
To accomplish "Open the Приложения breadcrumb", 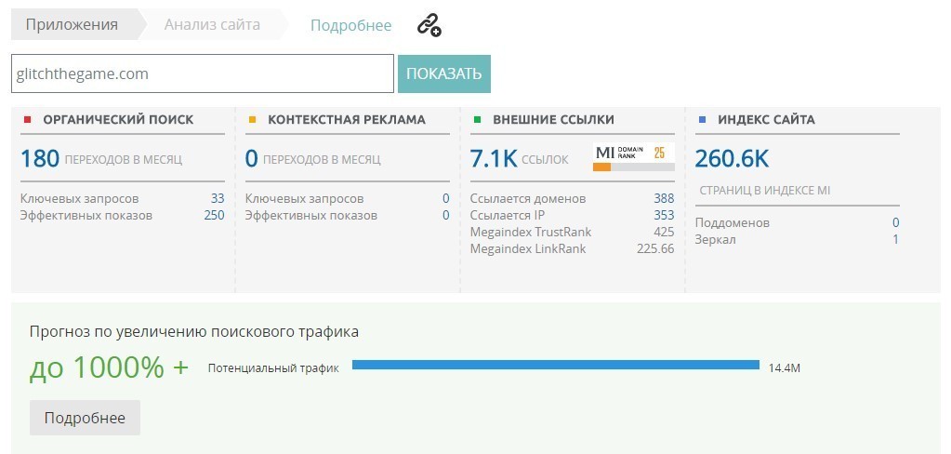I will tap(72, 25).
